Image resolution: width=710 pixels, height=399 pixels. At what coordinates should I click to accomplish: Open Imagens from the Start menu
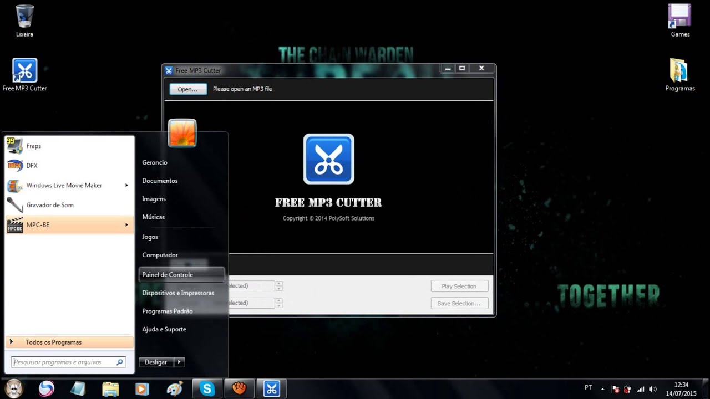pyautogui.click(x=154, y=199)
